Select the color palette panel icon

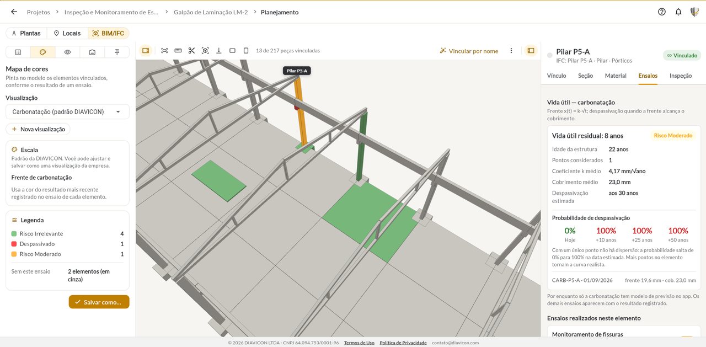42,52
